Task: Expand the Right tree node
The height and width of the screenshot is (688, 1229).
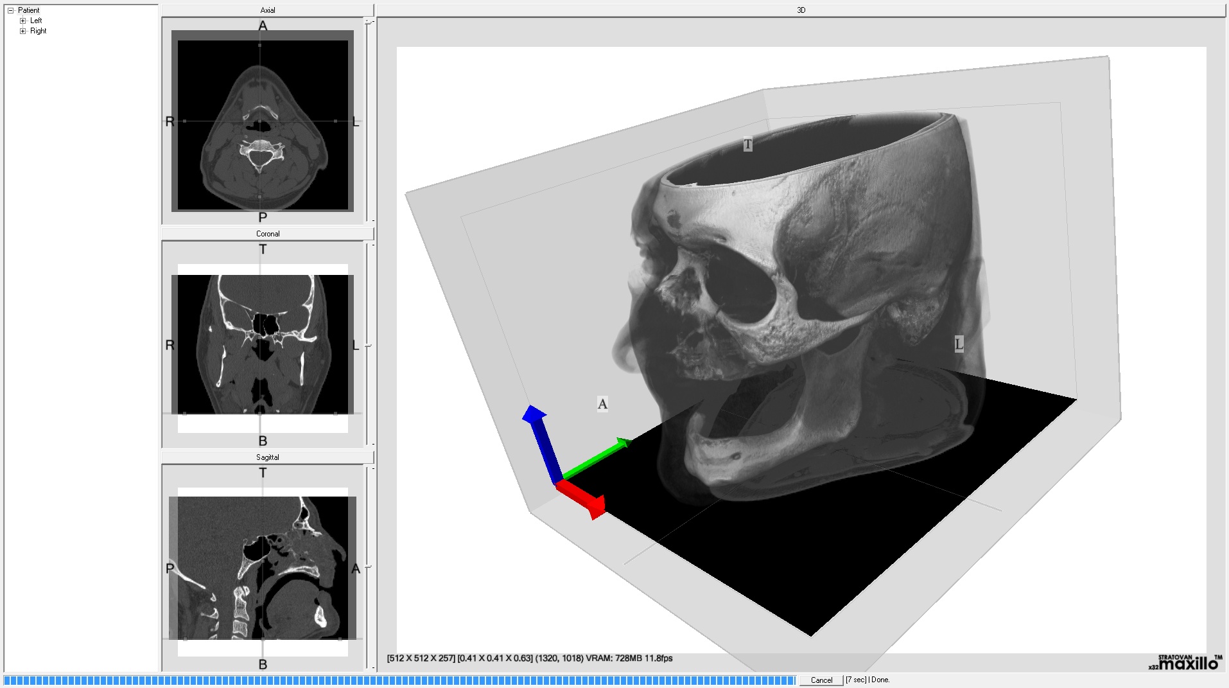Action: click(23, 31)
